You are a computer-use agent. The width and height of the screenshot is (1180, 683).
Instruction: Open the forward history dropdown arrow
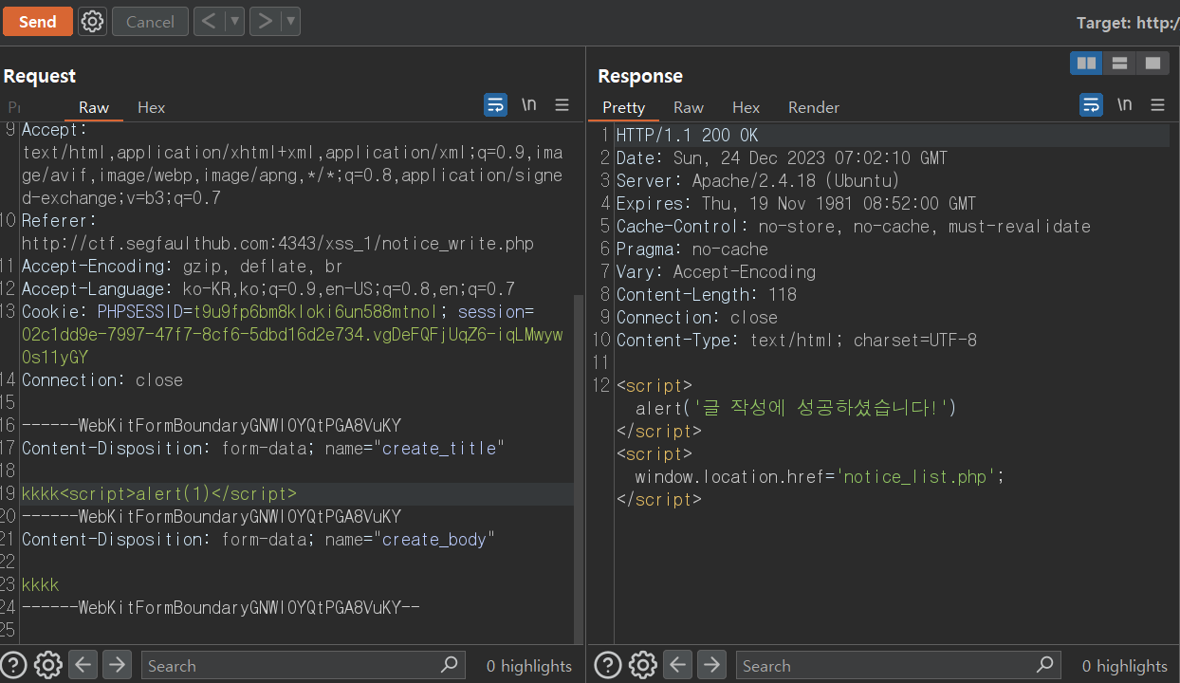tap(290, 22)
